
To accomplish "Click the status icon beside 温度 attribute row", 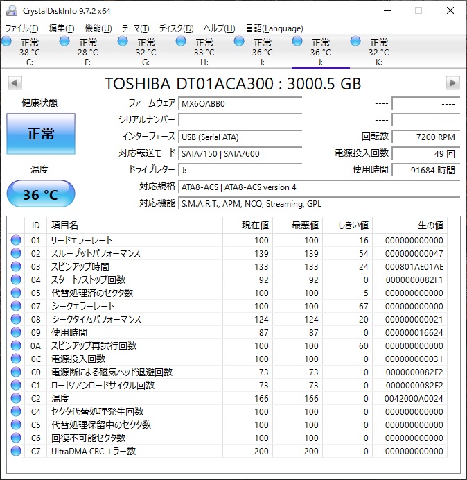I will (16, 399).
